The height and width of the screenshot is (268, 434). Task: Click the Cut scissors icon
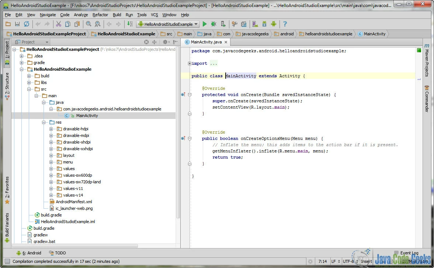point(58,24)
